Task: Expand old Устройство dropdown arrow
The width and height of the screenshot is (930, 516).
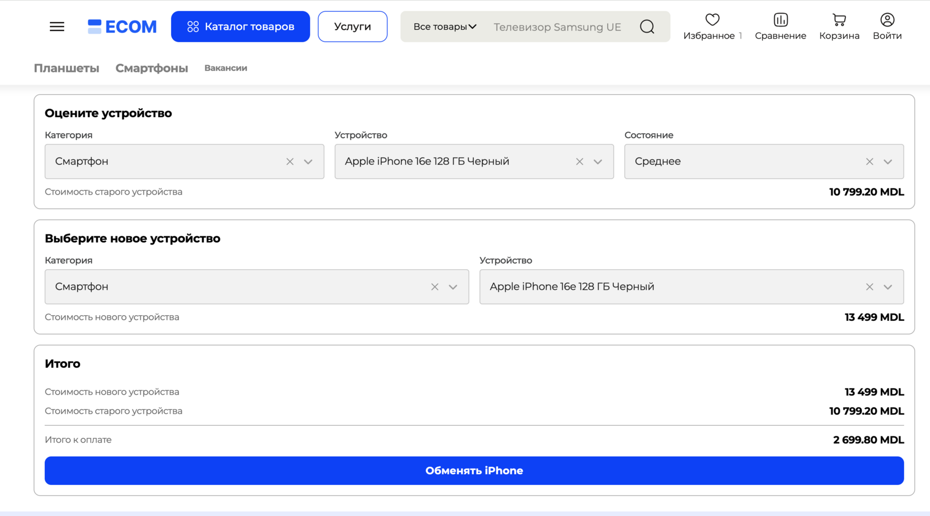Action: (x=598, y=161)
